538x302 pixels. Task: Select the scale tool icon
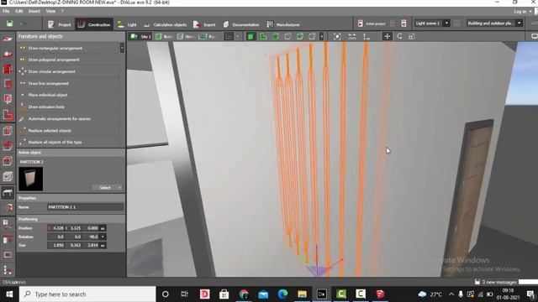click(x=412, y=36)
